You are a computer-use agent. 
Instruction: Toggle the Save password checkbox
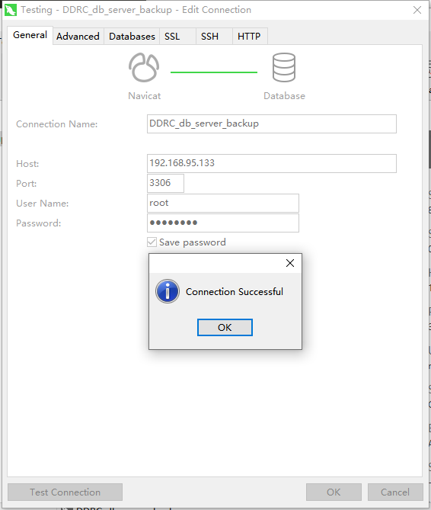point(152,242)
